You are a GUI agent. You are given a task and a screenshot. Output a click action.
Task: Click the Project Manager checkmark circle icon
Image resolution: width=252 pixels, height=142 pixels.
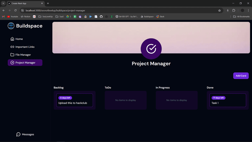click(151, 49)
